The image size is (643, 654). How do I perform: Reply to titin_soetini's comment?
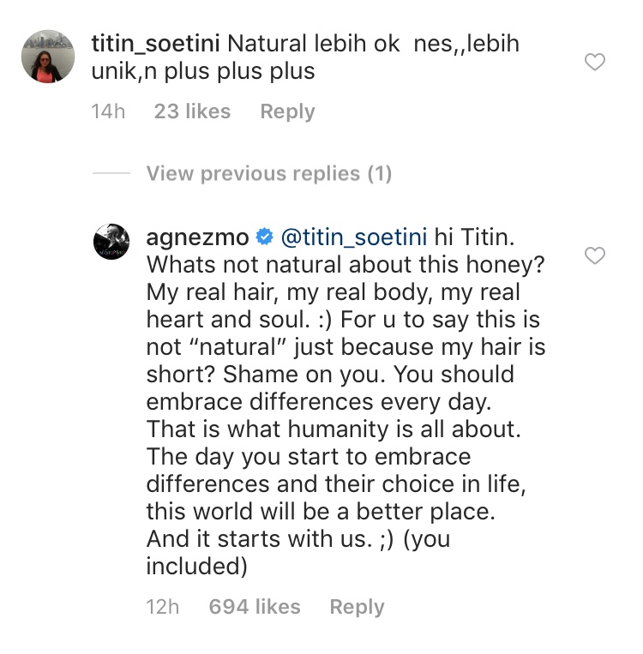point(287,111)
